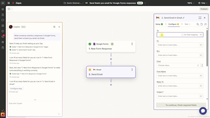
Task: Open the sidebar notes page icon
Action: click(x=3, y=15)
